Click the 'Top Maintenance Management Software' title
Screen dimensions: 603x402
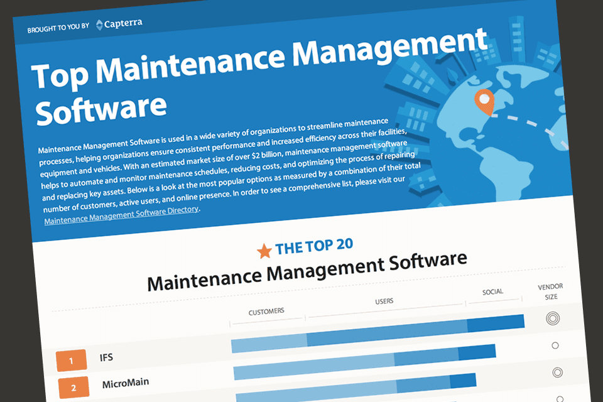[x=259, y=77]
